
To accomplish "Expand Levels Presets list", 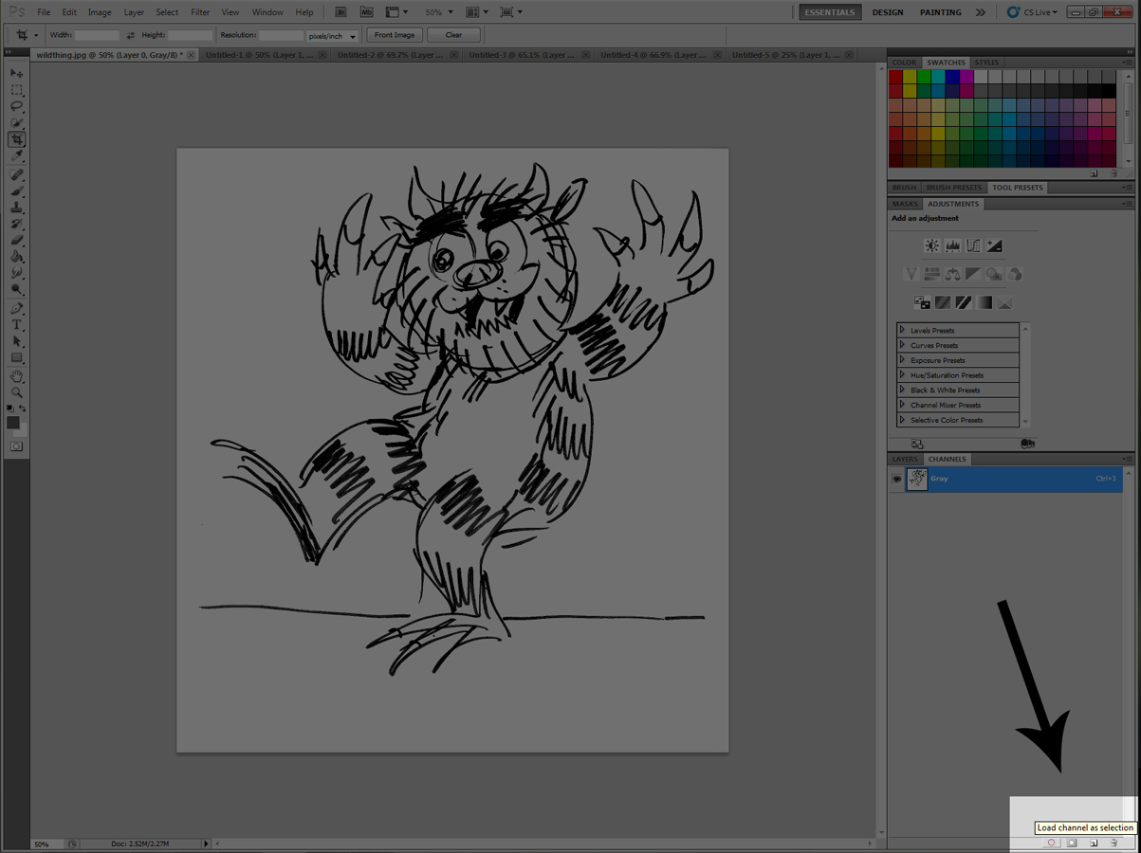I will pos(902,330).
